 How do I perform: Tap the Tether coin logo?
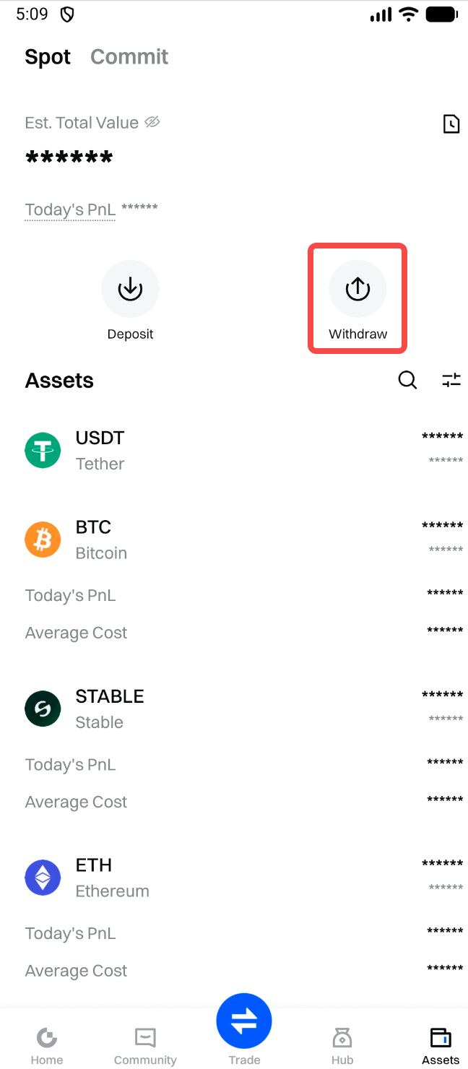point(43,451)
